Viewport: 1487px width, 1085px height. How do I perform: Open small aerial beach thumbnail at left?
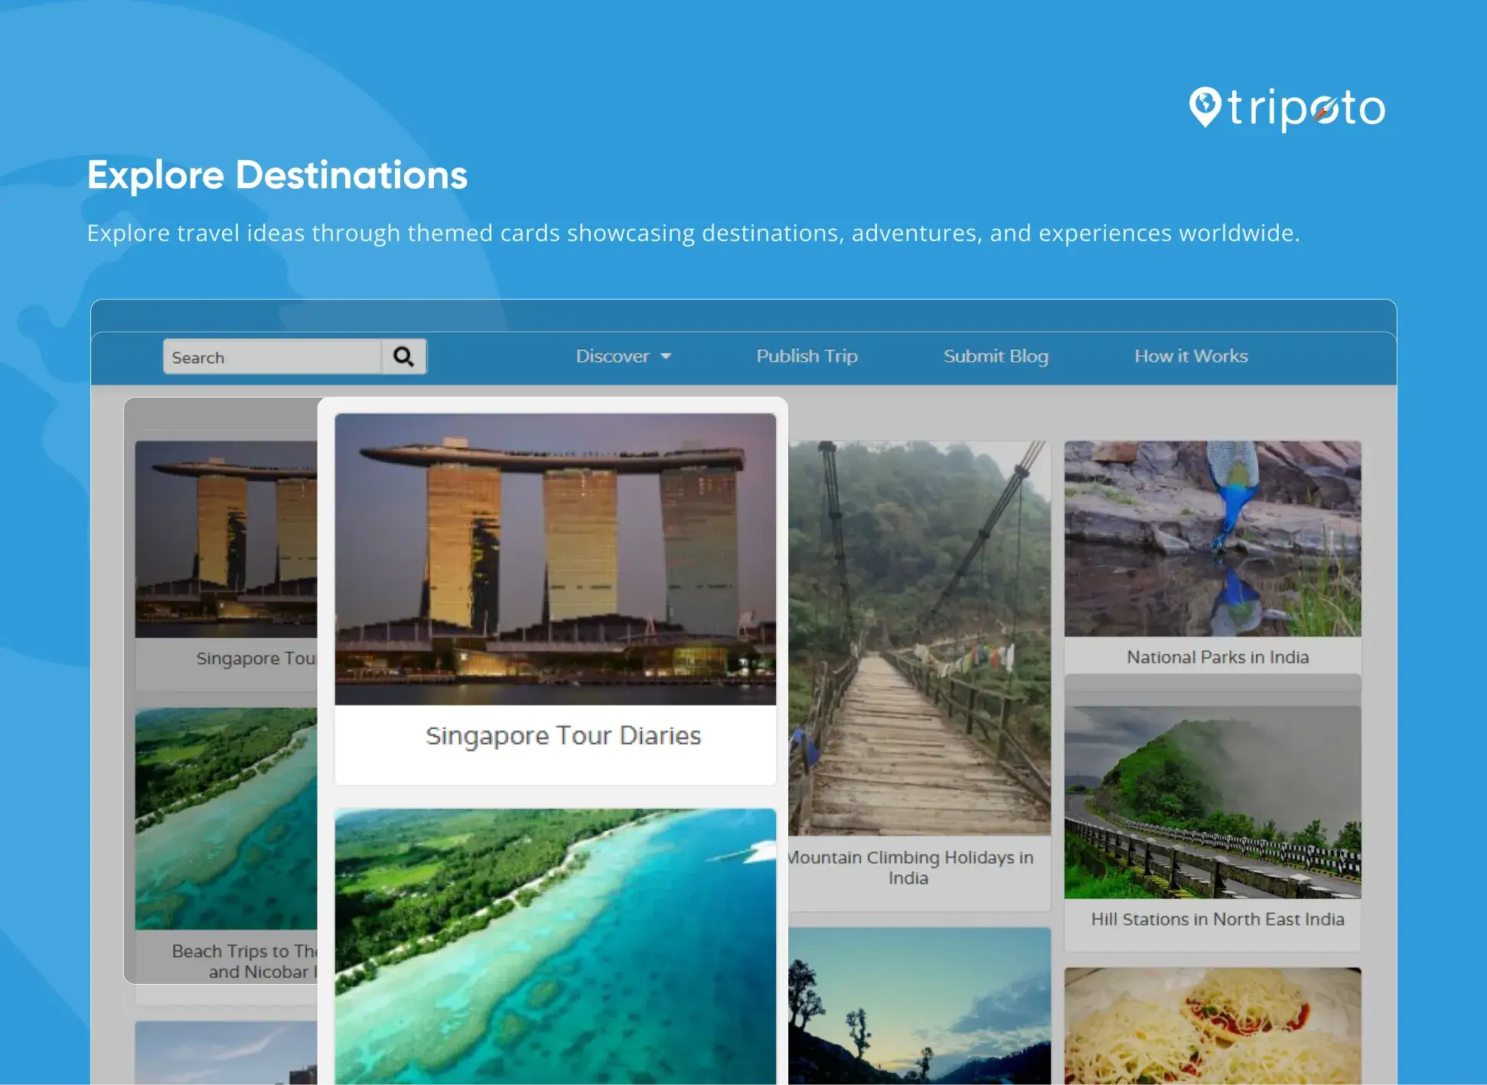tap(227, 819)
